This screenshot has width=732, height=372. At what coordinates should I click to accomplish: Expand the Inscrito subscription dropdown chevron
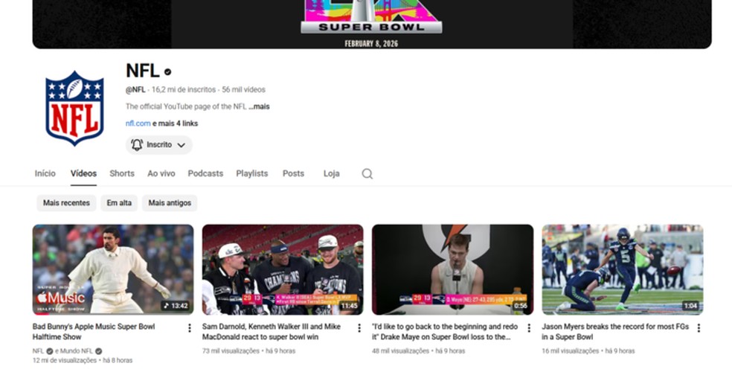(x=182, y=145)
